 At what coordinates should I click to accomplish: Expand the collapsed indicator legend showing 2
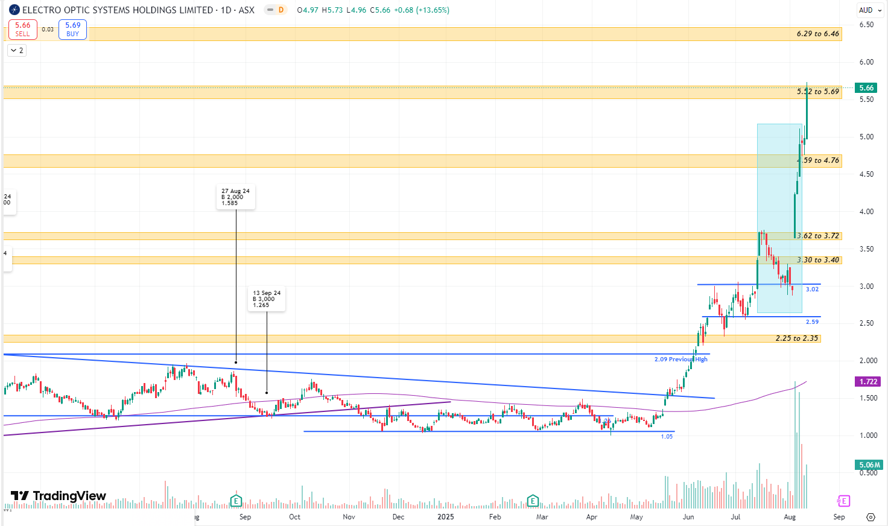[16, 51]
